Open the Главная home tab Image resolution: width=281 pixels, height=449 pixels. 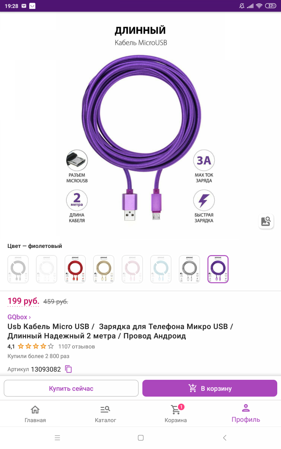35,414
